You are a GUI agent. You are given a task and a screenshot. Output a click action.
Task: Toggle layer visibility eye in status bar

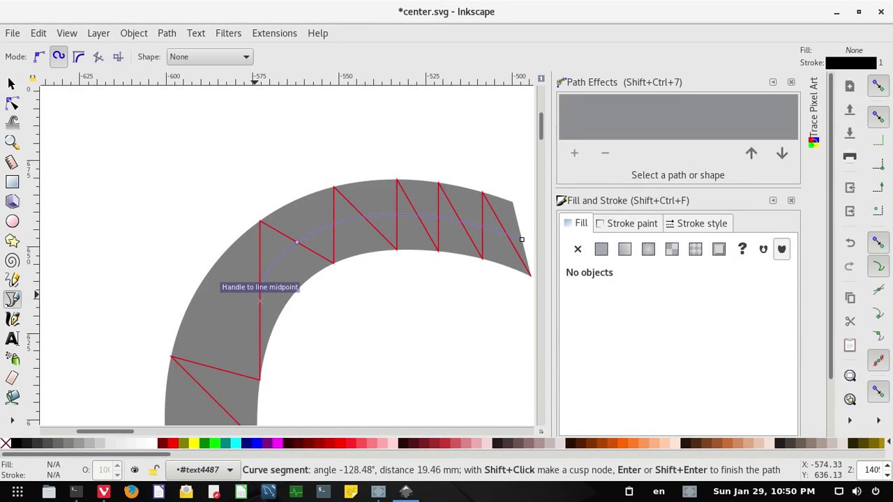pos(135,470)
